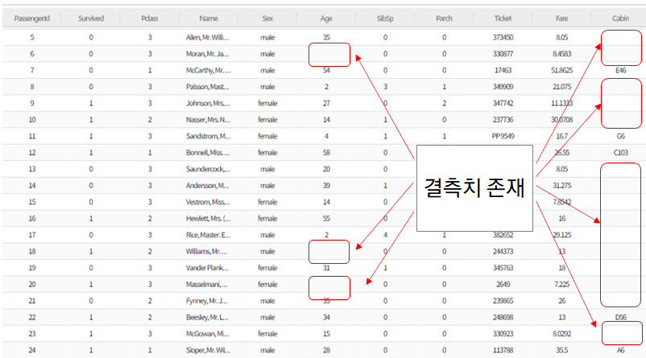Click cabin value E46
The width and height of the screenshot is (646, 358).
click(620, 70)
